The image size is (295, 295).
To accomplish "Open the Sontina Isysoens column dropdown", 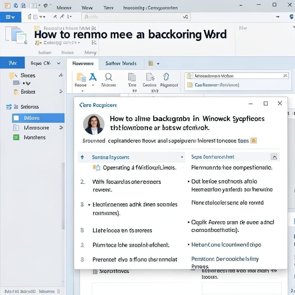I will [x=182, y=157].
